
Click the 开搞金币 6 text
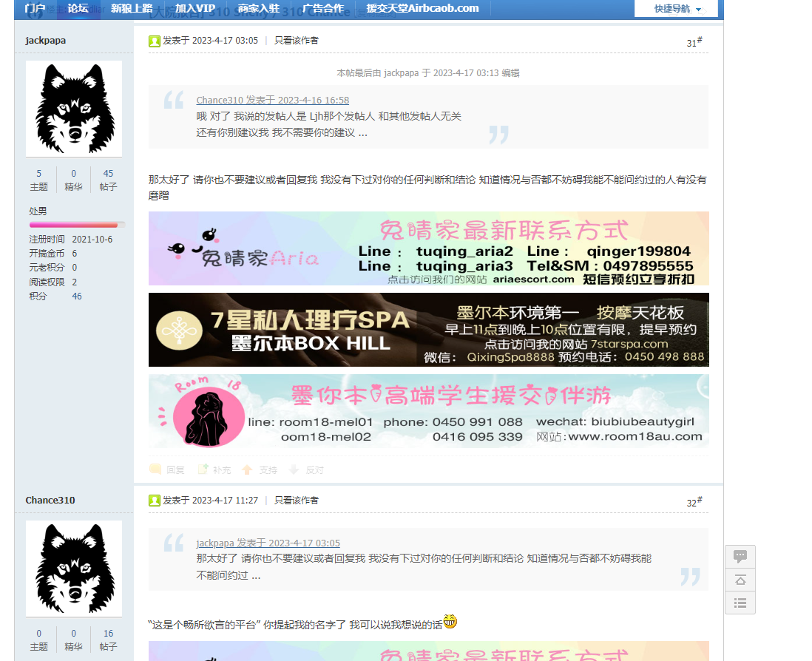coord(53,253)
